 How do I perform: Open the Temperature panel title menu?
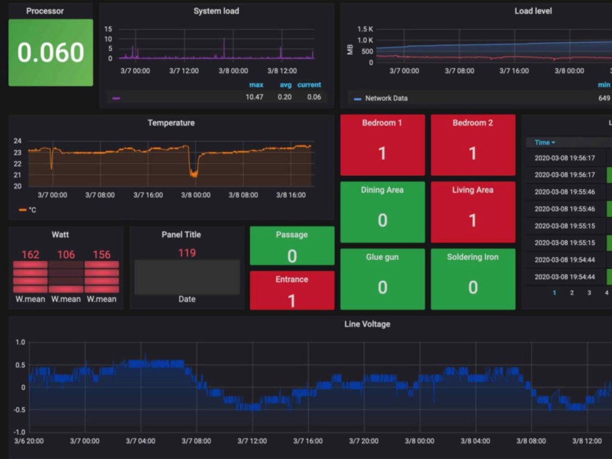pyautogui.click(x=171, y=123)
